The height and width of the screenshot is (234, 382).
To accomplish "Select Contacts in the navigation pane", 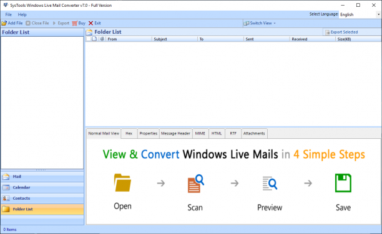I will [x=42, y=199].
